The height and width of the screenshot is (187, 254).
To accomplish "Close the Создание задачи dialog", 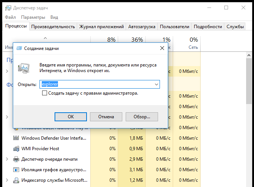I will click(162, 48).
